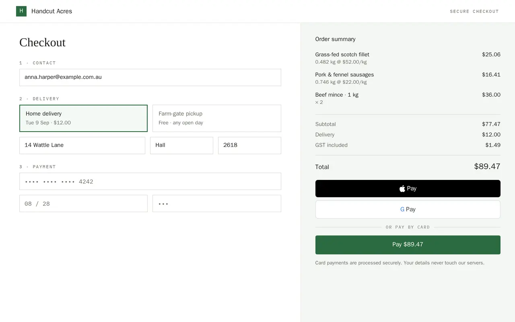
Task: Click the green H logo icon
Action: pyautogui.click(x=21, y=11)
